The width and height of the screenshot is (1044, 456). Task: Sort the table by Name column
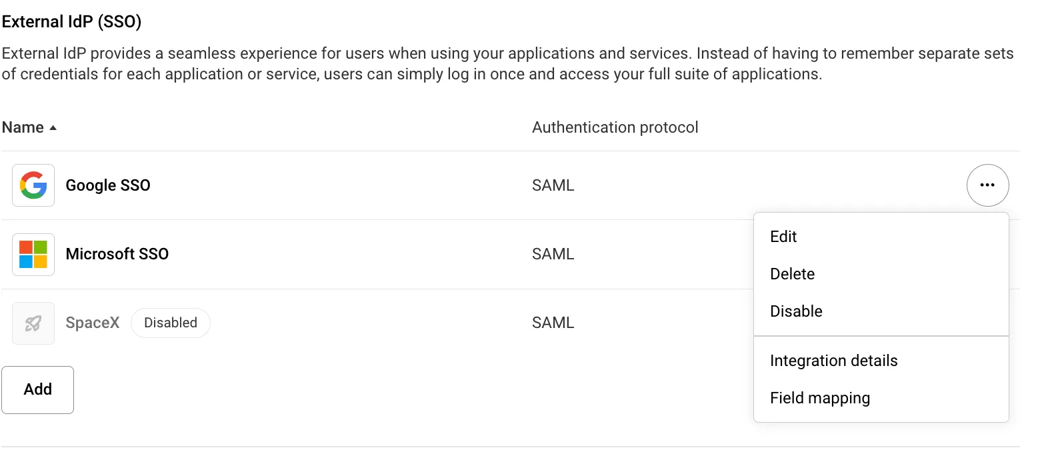point(23,127)
